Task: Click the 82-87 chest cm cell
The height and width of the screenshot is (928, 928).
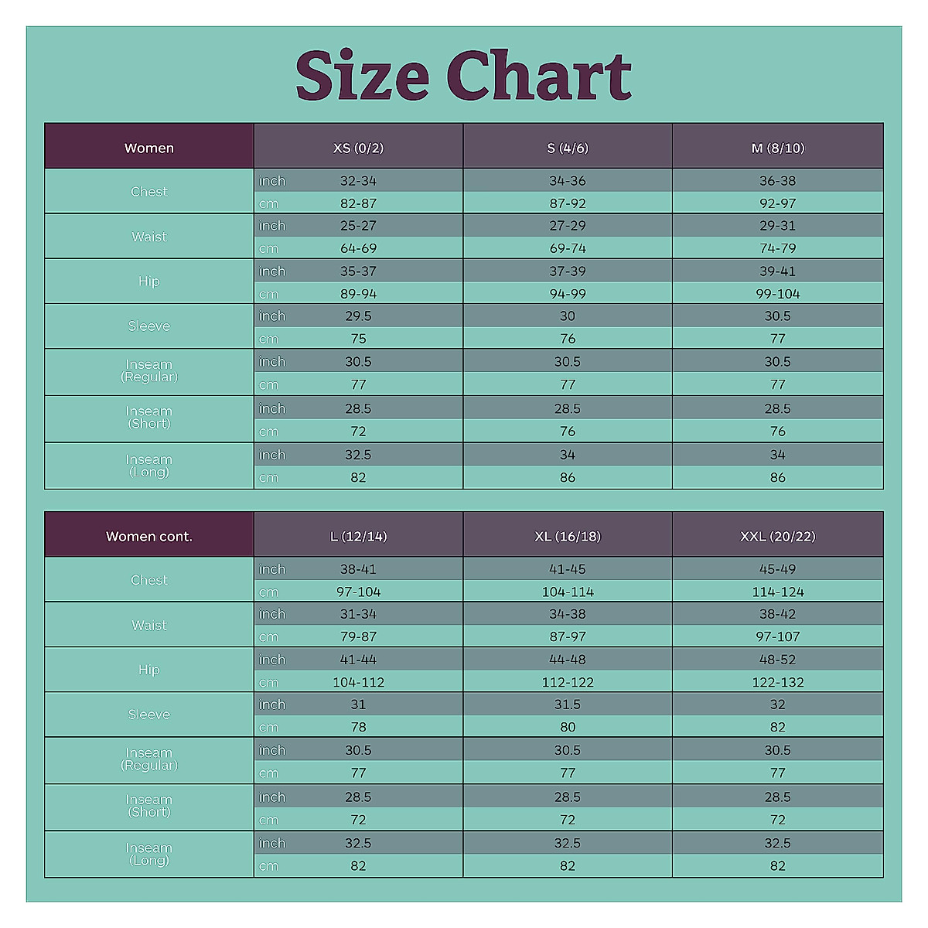Action: tap(358, 203)
